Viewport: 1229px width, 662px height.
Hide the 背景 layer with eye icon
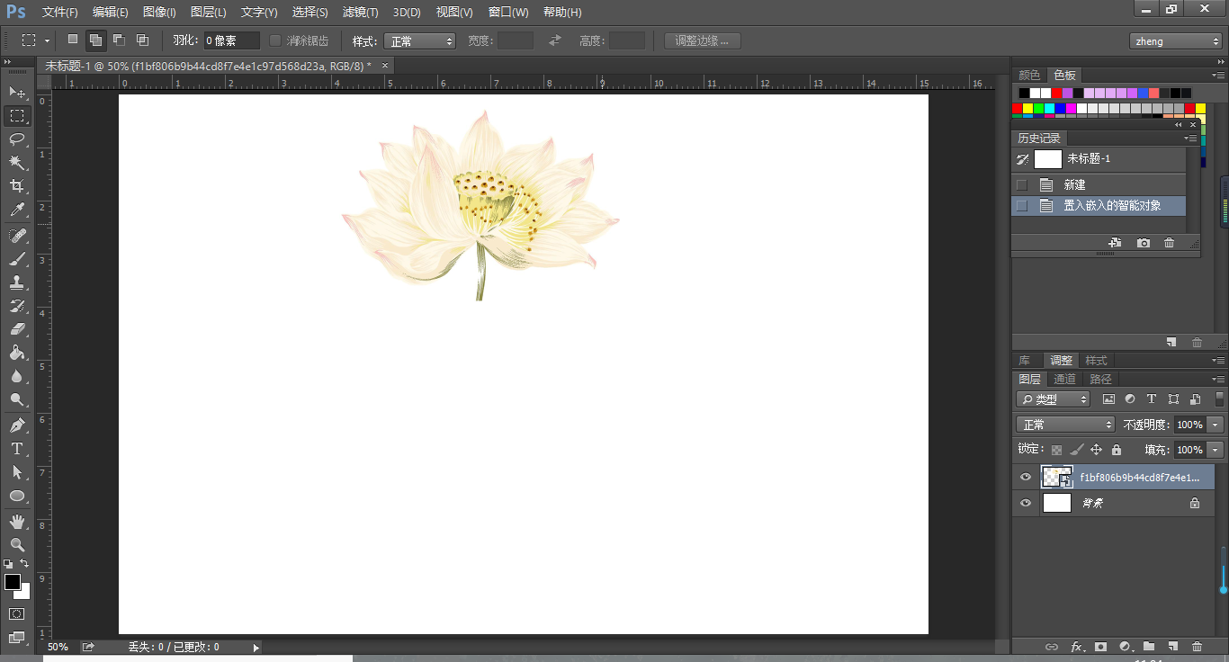coord(1026,503)
